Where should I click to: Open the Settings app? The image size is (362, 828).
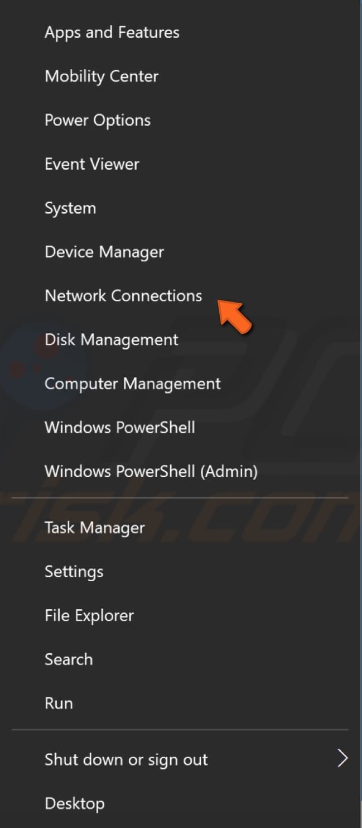tap(74, 572)
